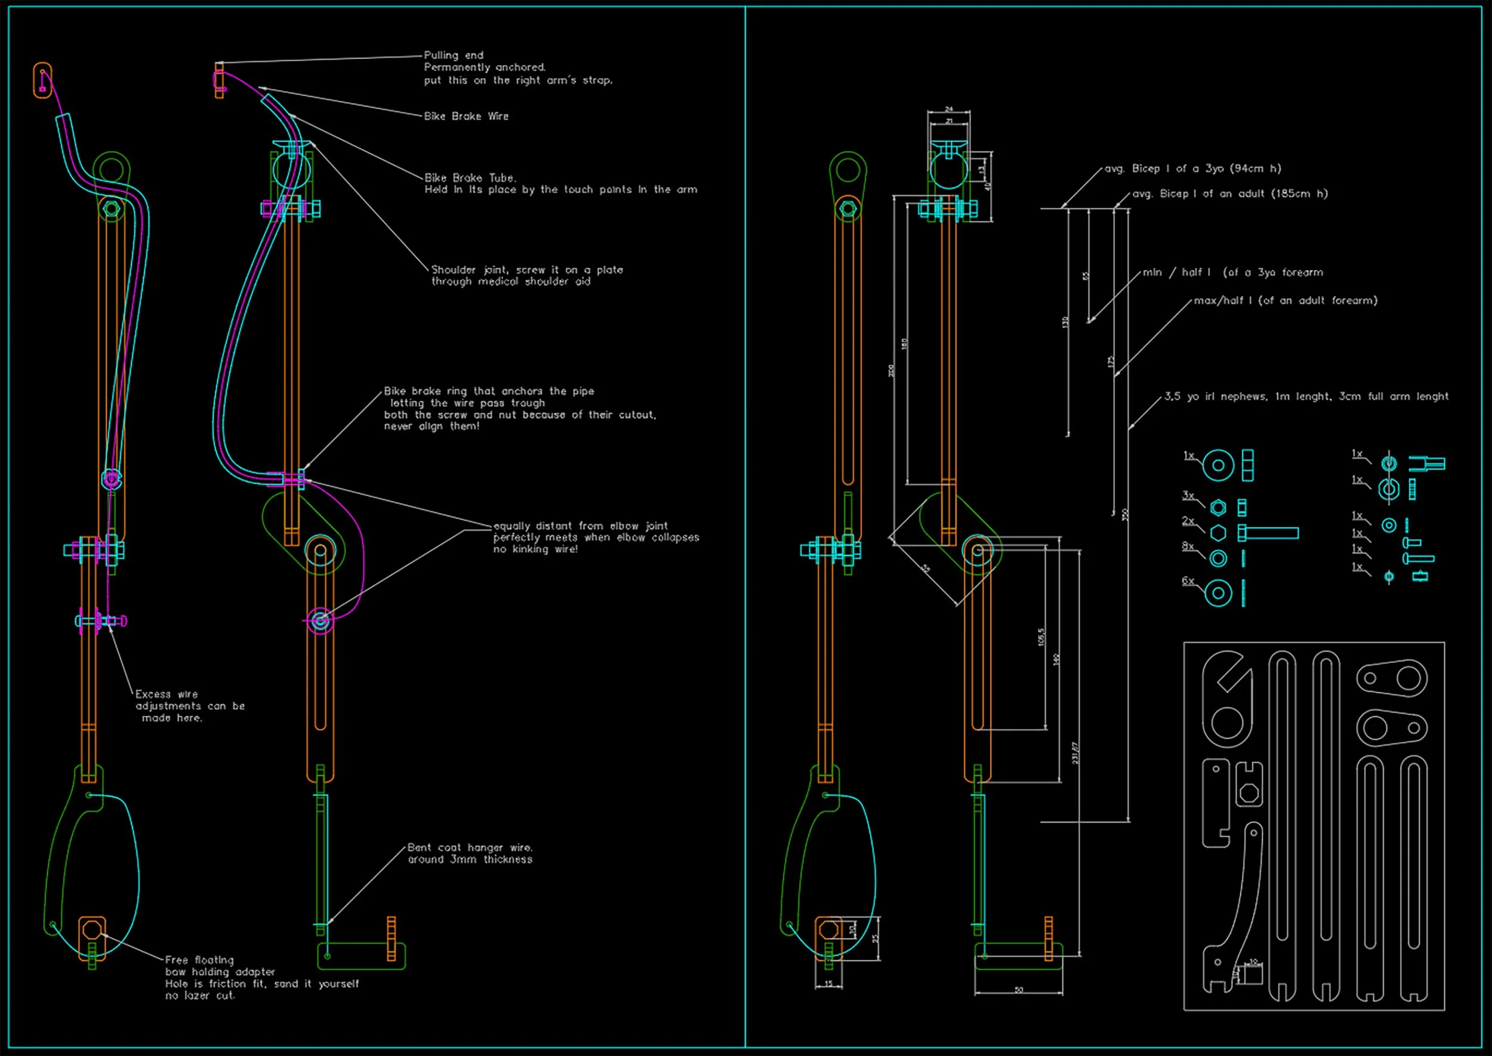Click the large washer symbol labeled 6x
The height and width of the screenshot is (1056, 1492).
point(1217,593)
